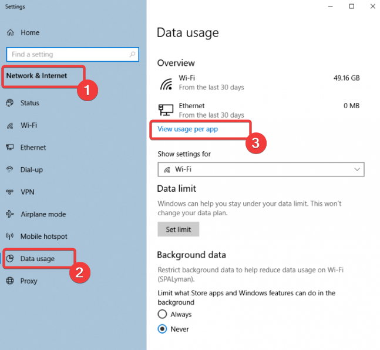Click the Airplane mode icon

(10, 215)
